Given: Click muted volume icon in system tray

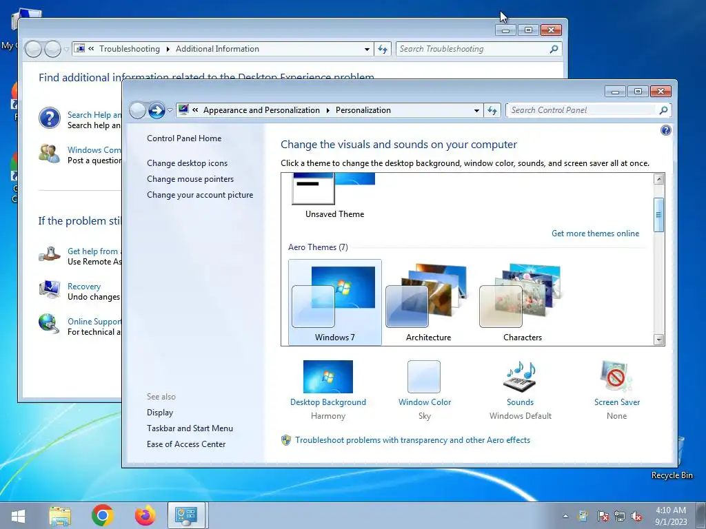Looking at the screenshot, I should click(636, 516).
